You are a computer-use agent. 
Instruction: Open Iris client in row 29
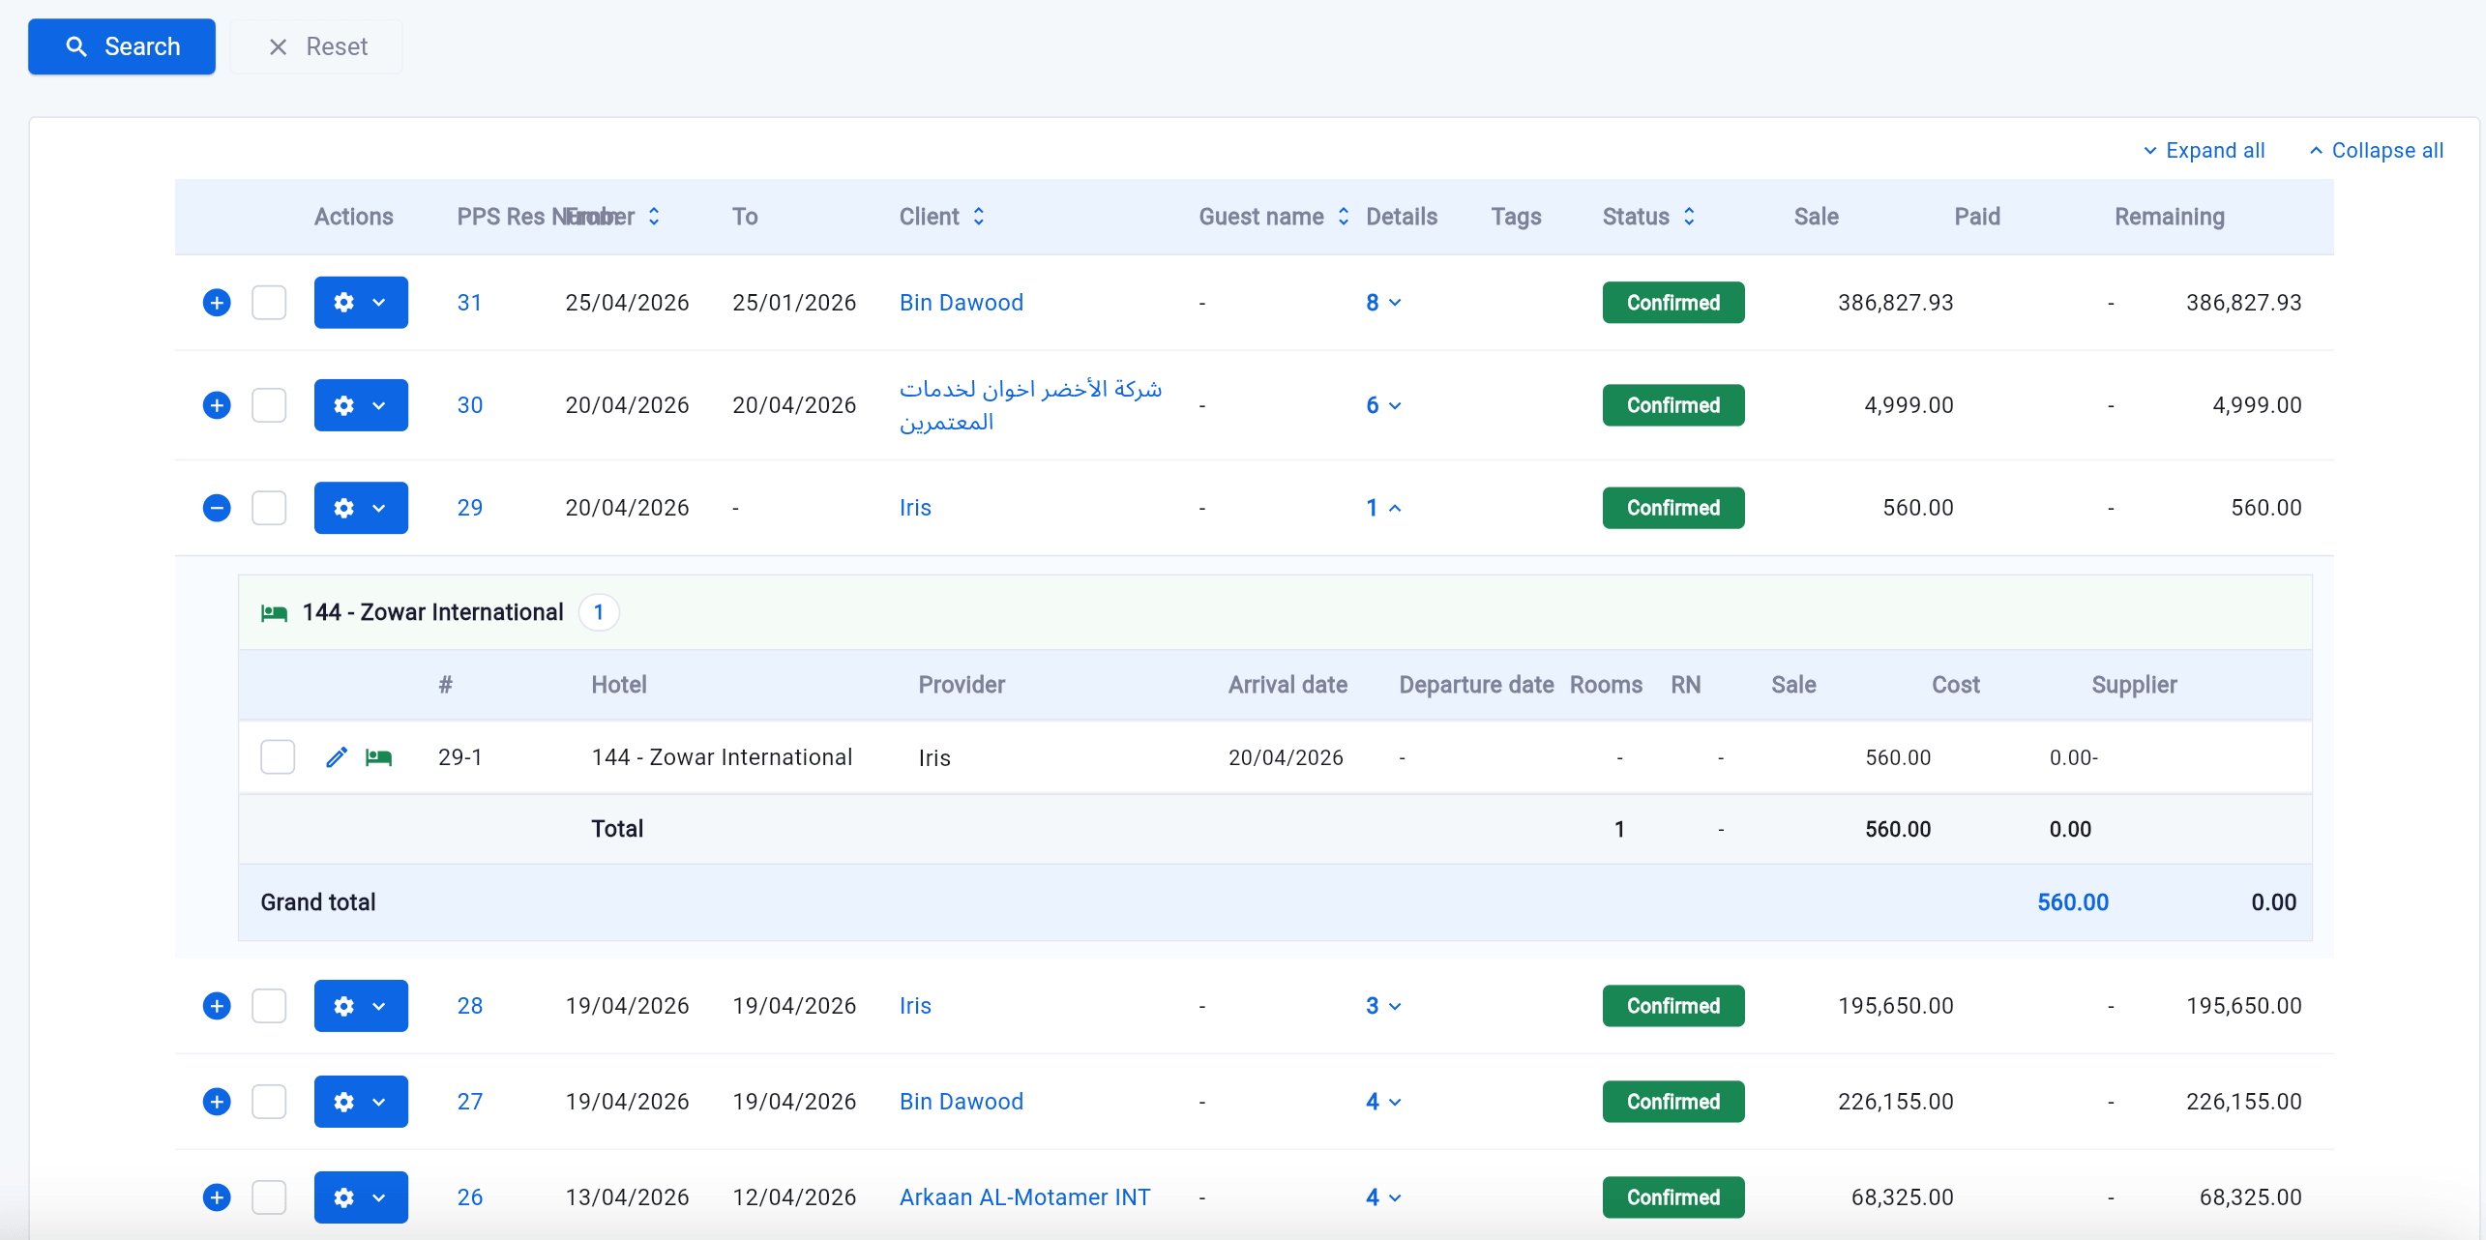coord(915,508)
